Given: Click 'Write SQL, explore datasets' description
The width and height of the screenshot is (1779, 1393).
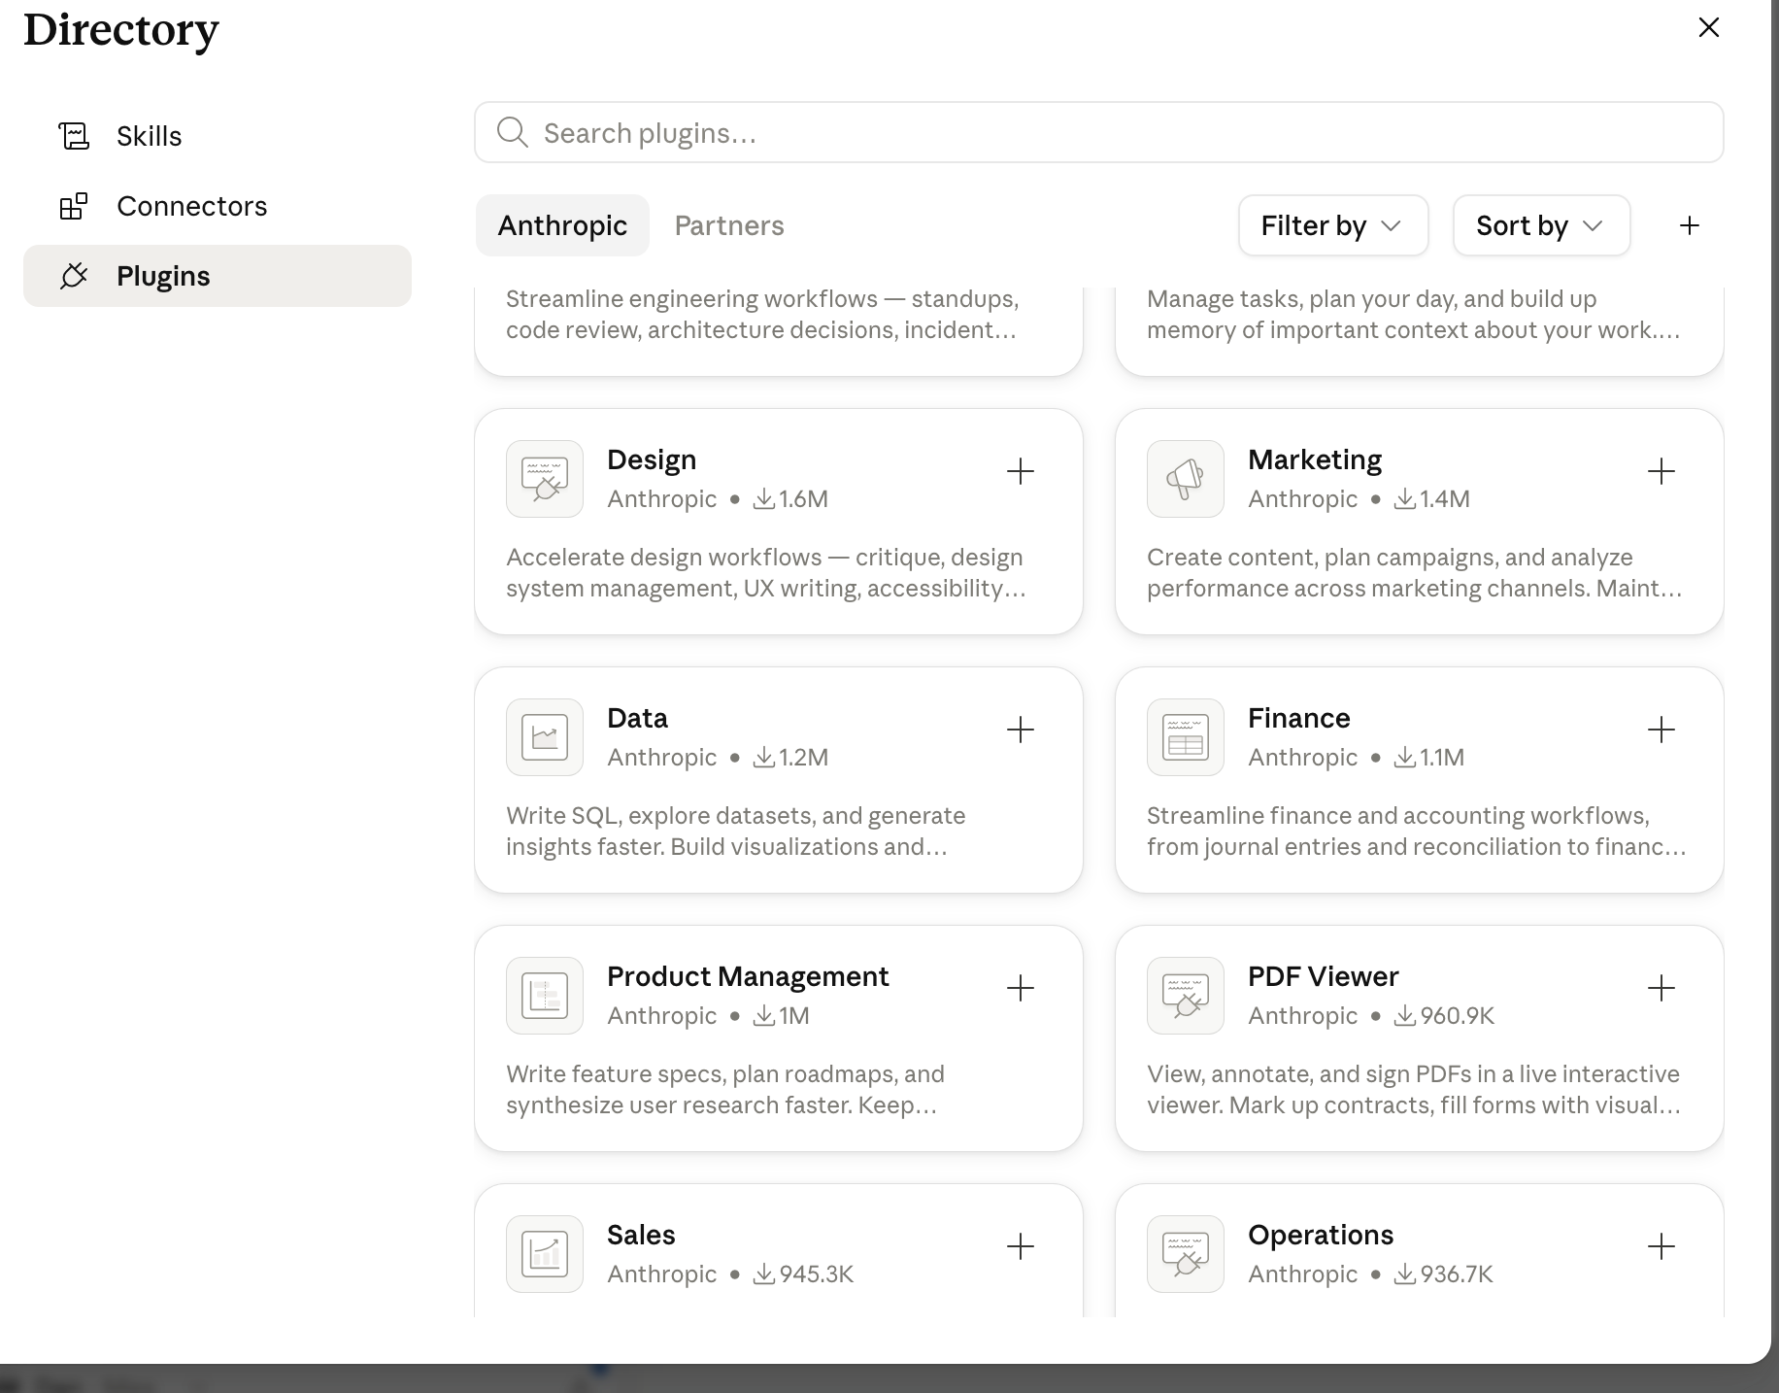Looking at the screenshot, I should point(735,831).
